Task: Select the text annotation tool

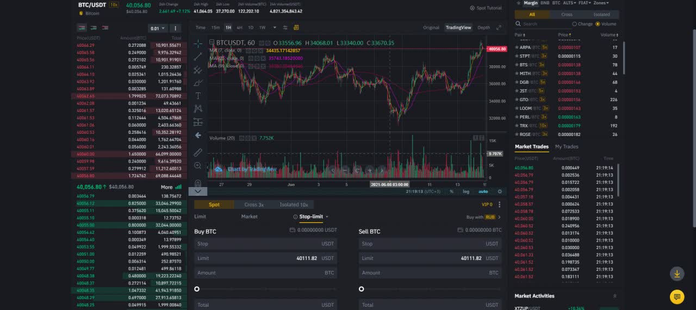Action: (198, 96)
